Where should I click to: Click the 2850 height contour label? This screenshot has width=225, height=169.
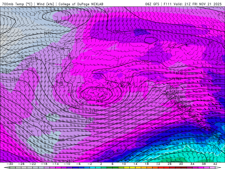[181, 97]
